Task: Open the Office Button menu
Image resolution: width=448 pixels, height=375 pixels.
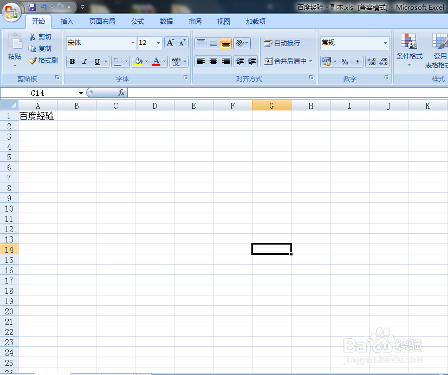Action: point(11,12)
